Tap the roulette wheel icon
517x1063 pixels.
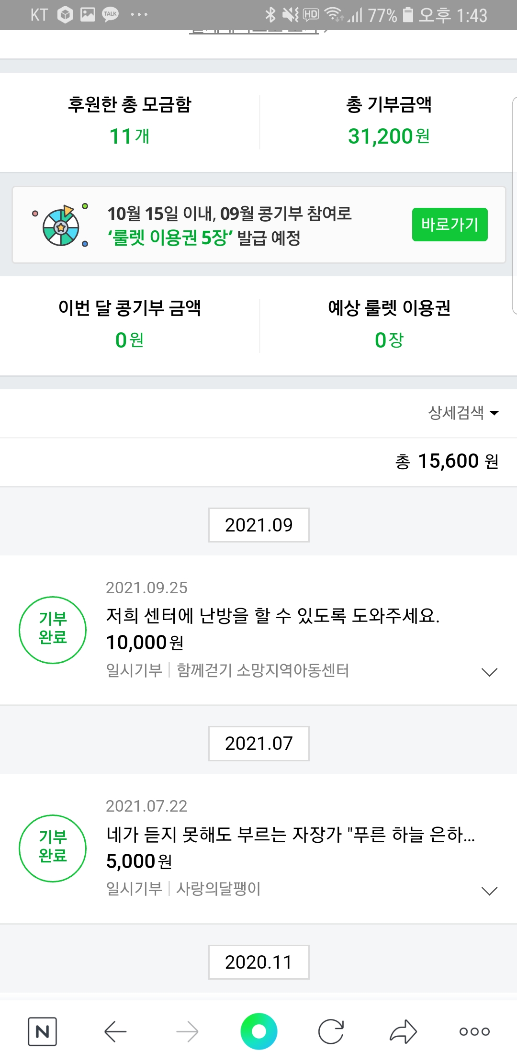(61, 225)
